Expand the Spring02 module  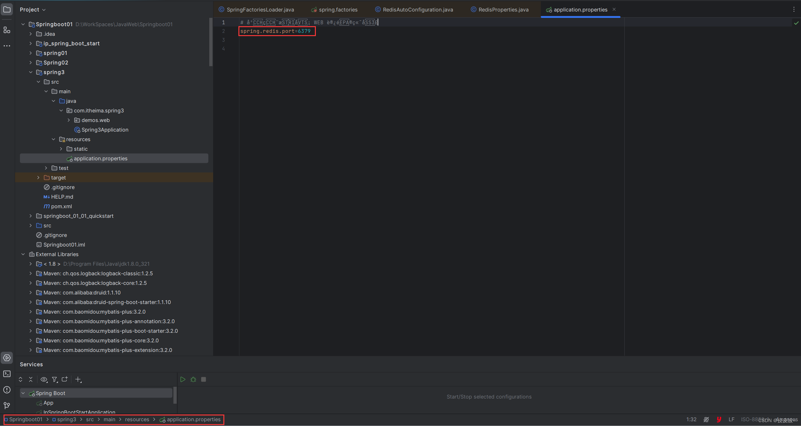pyautogui.click(x=31, y=63)
